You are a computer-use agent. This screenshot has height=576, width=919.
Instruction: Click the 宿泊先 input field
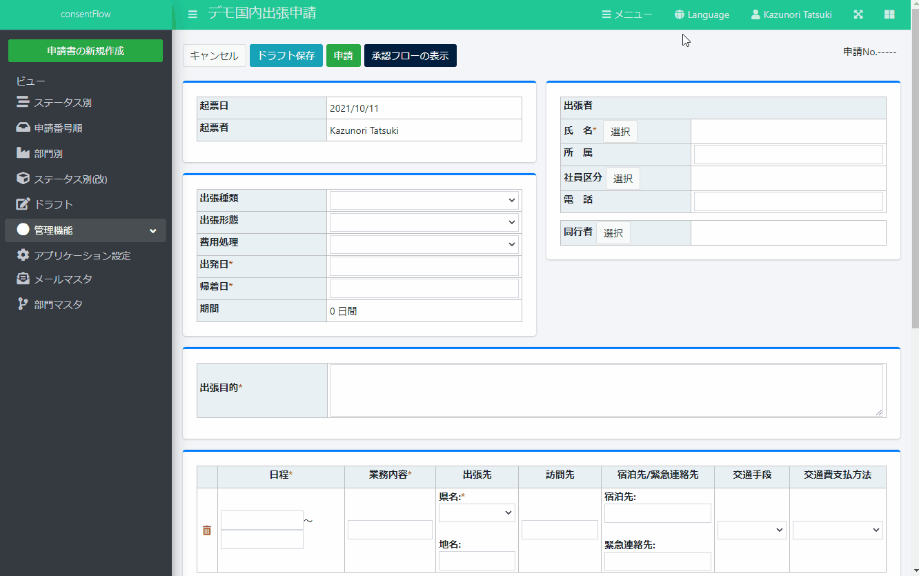pyautogui.click(x=658, y=513)
